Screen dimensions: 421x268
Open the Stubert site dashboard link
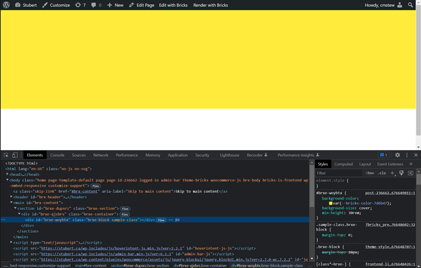coord(26,5)
